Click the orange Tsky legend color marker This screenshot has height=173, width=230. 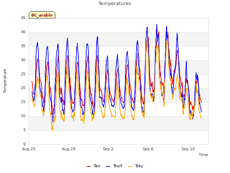pyautogui.click(x=130, y=167)
